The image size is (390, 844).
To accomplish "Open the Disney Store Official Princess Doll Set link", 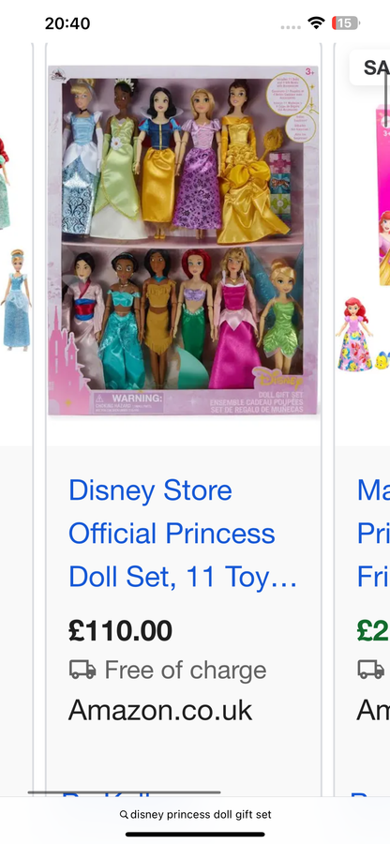I will click(183, 534).
